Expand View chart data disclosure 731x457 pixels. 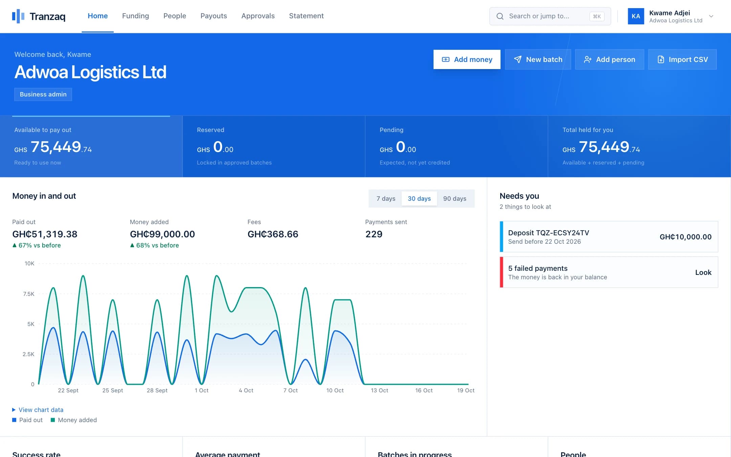38,410
